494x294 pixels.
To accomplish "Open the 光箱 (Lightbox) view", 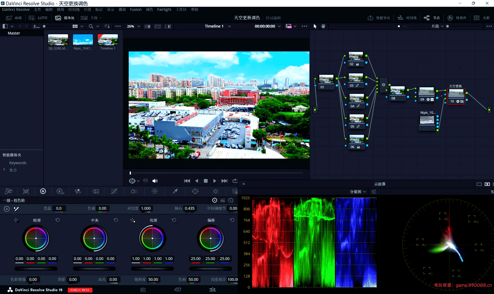I will [481, 18].
